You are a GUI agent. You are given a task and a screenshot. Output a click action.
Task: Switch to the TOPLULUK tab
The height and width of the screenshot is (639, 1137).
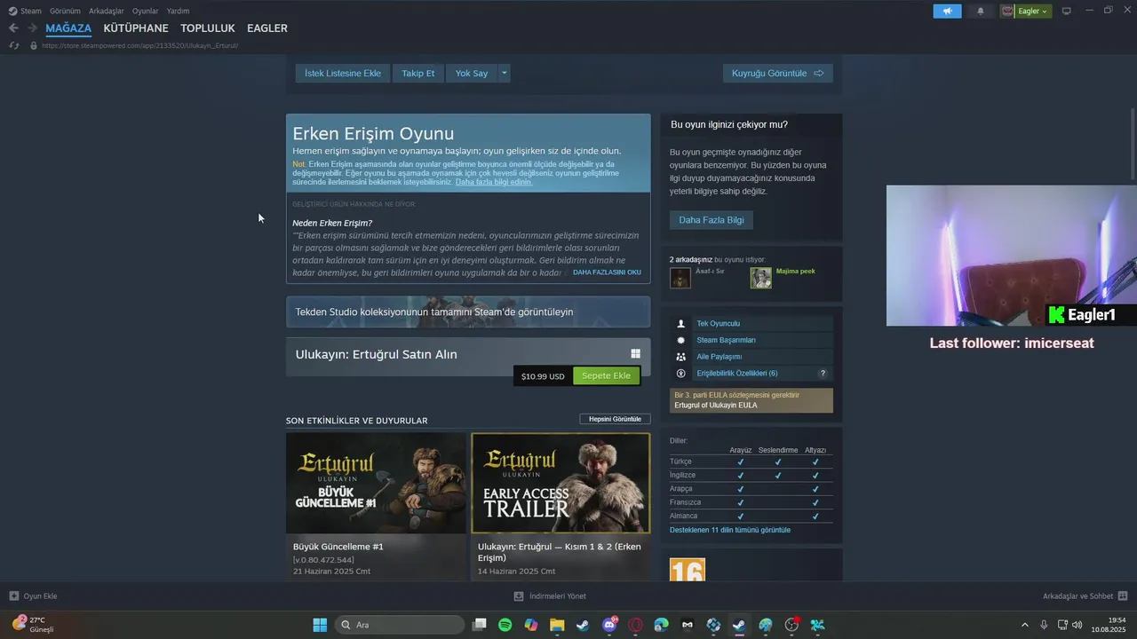208,28
